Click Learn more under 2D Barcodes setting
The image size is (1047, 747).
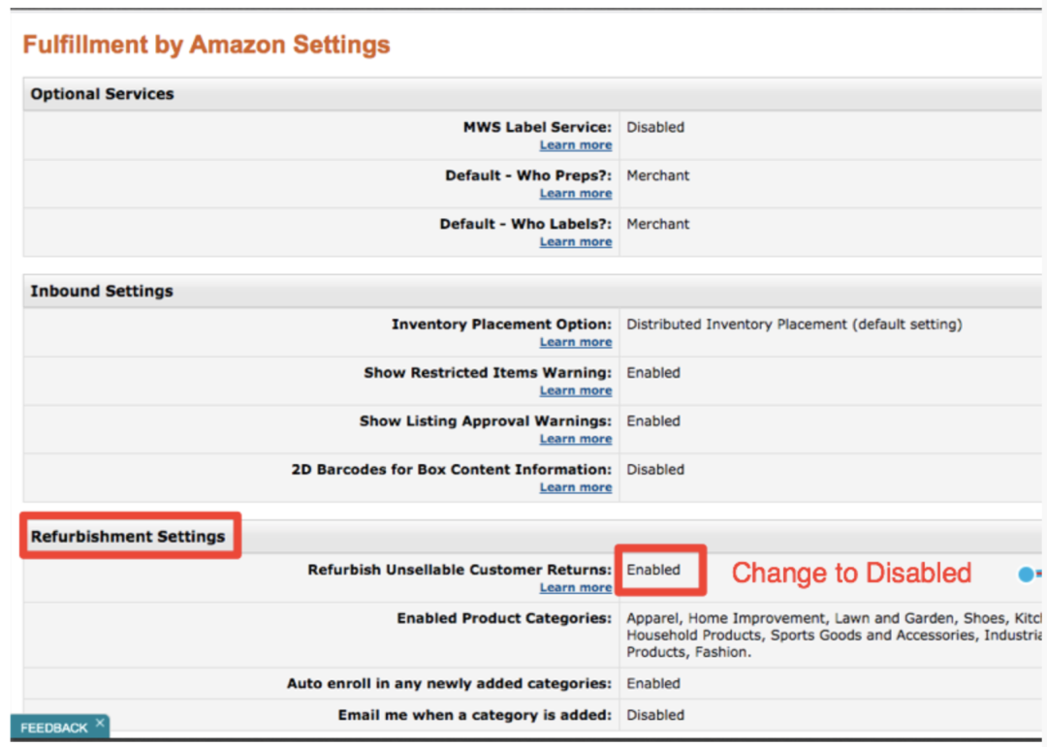(576, 487)
